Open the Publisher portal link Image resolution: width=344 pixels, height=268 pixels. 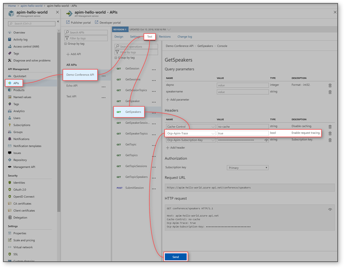click(x=78, y=23)
